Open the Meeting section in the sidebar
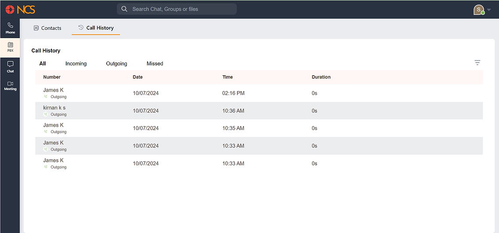The height and width of the screenshot is (233, 499). pyautogui.click(x=10, y=86)
